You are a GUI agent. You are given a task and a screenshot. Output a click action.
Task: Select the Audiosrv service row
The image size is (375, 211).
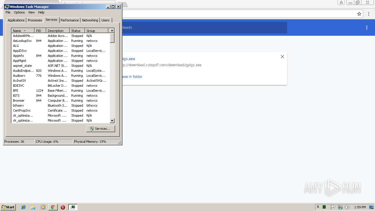60,76
